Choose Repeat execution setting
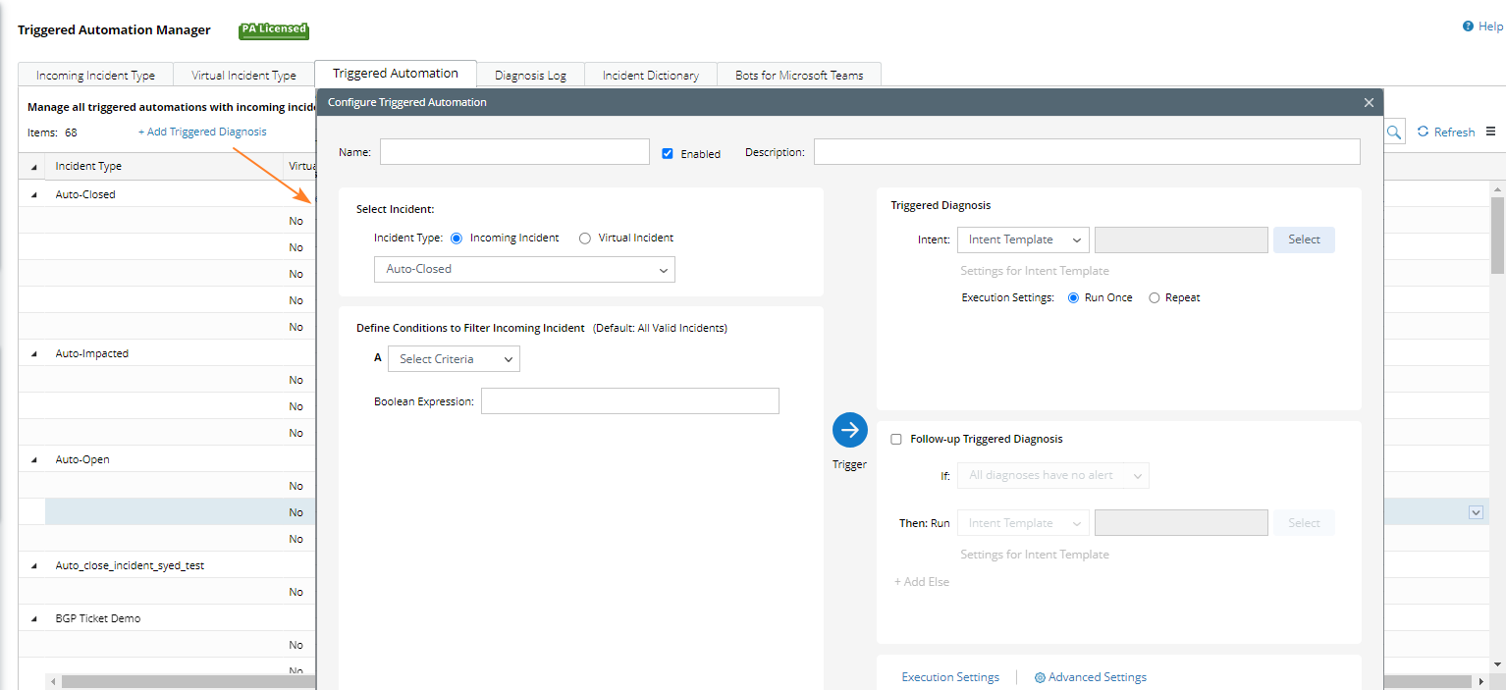This screenshot has width=1506, height=690. click(x=1155, y=297)
